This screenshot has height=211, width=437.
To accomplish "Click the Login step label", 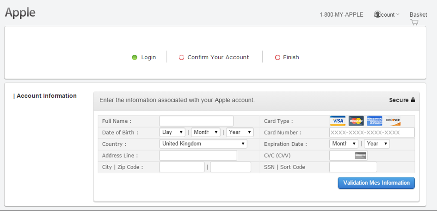I will click(x=148, y=57).
